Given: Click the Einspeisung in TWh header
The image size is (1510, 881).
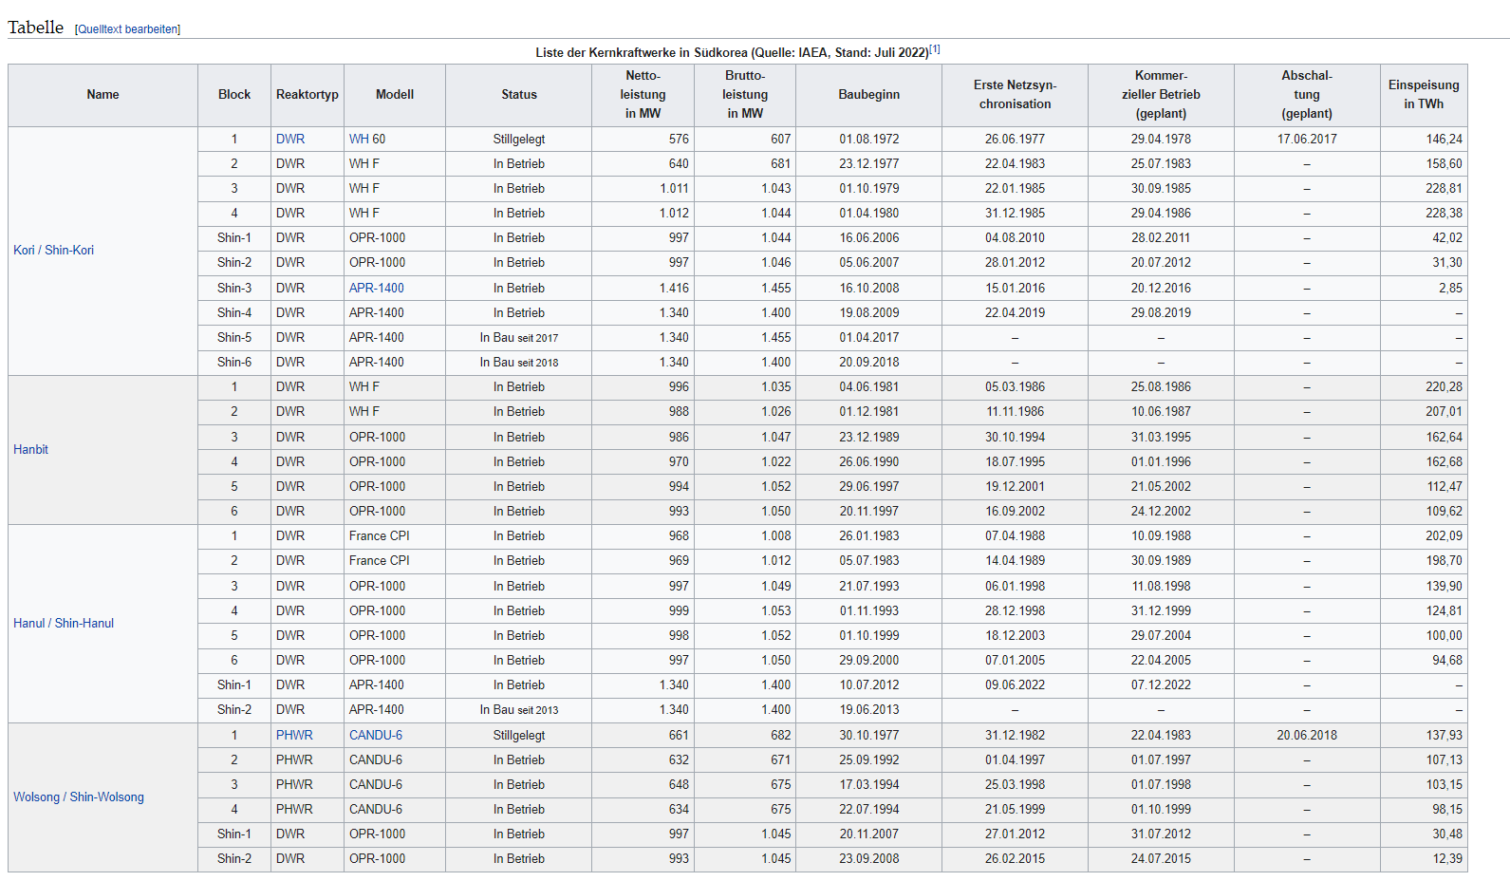Looking at the screenshot, I should point(1424,95).
